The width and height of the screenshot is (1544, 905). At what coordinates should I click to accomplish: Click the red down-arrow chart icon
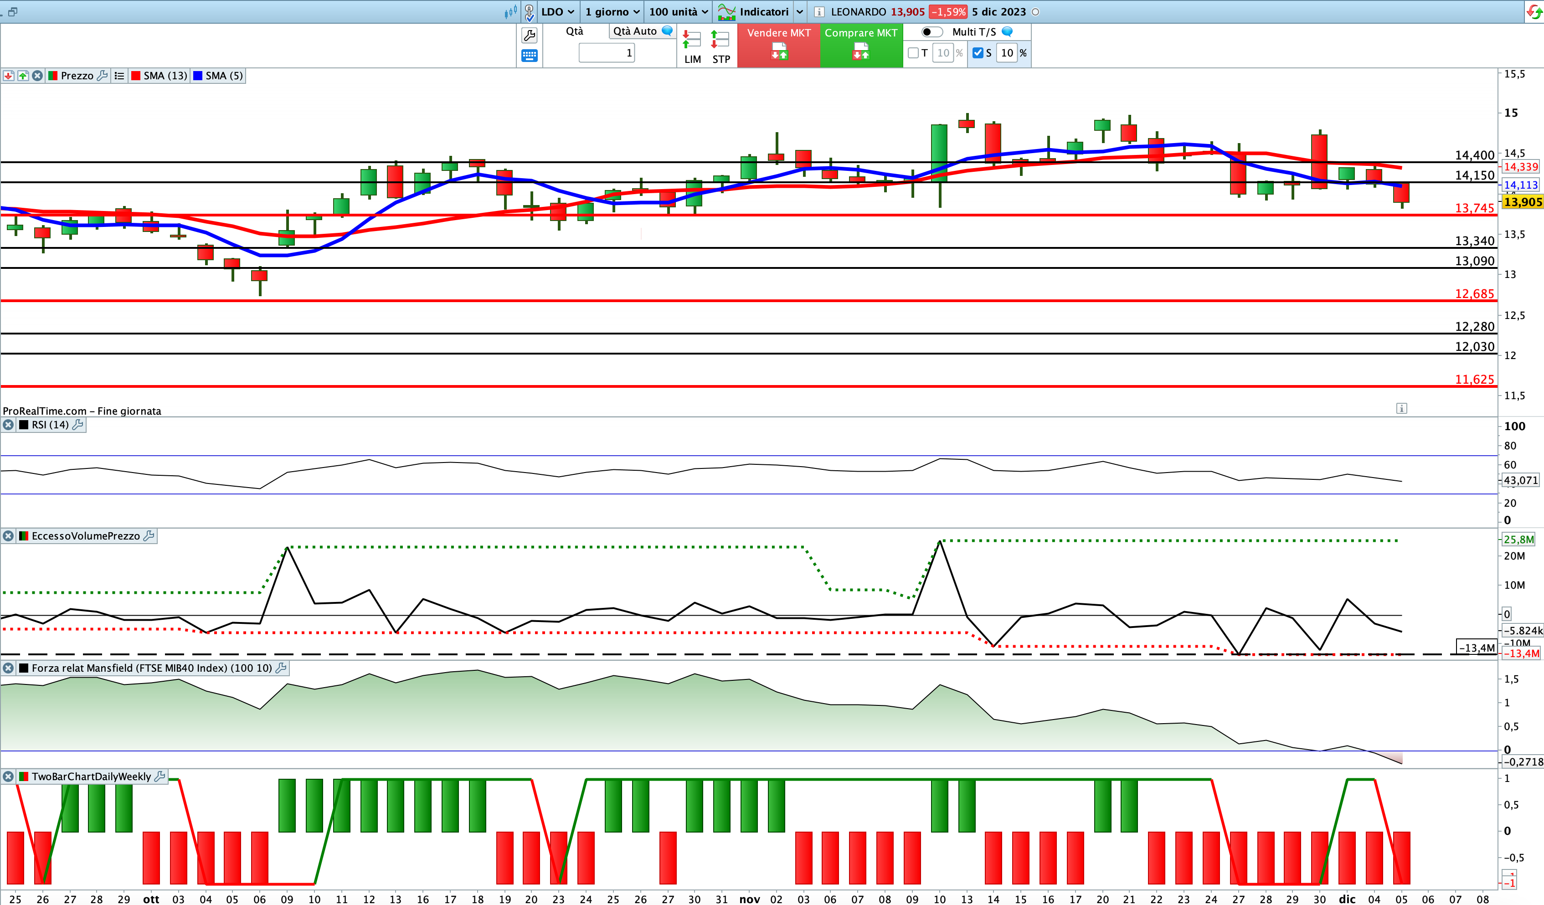coord(9,75)
